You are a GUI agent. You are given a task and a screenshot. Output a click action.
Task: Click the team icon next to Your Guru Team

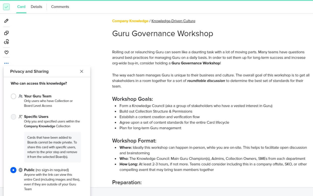point(21,96)
